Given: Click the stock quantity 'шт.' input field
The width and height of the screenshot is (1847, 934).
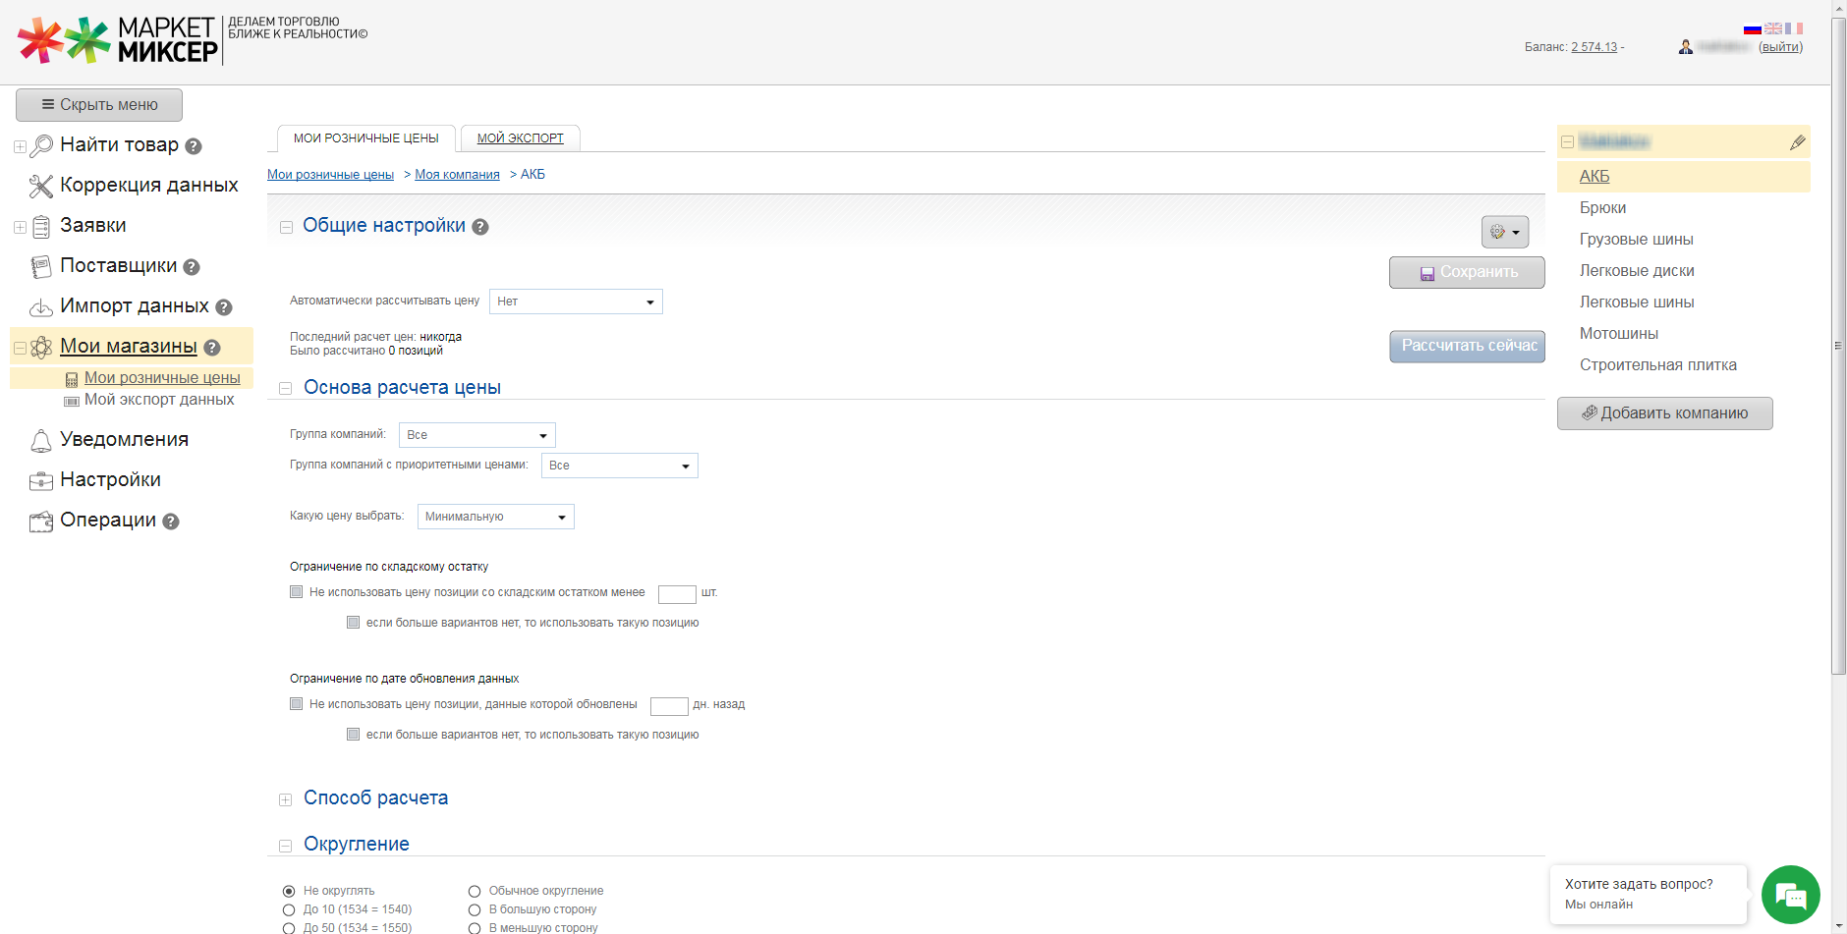Looking at the screenshot, I should 677,594.
